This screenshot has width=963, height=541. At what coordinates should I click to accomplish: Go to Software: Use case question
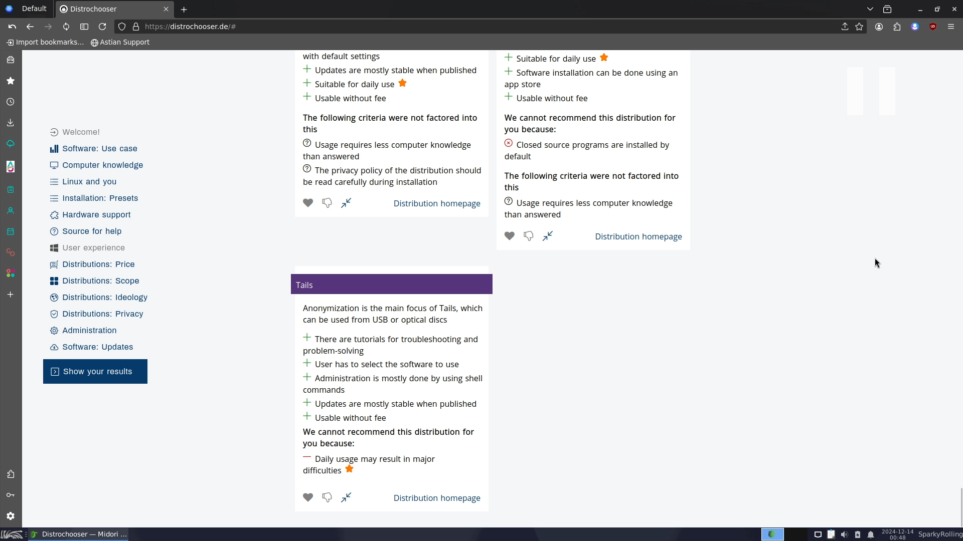point(99,149)
